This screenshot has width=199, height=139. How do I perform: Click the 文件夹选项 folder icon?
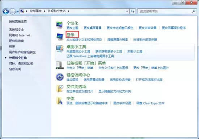[x=60, y=89]
